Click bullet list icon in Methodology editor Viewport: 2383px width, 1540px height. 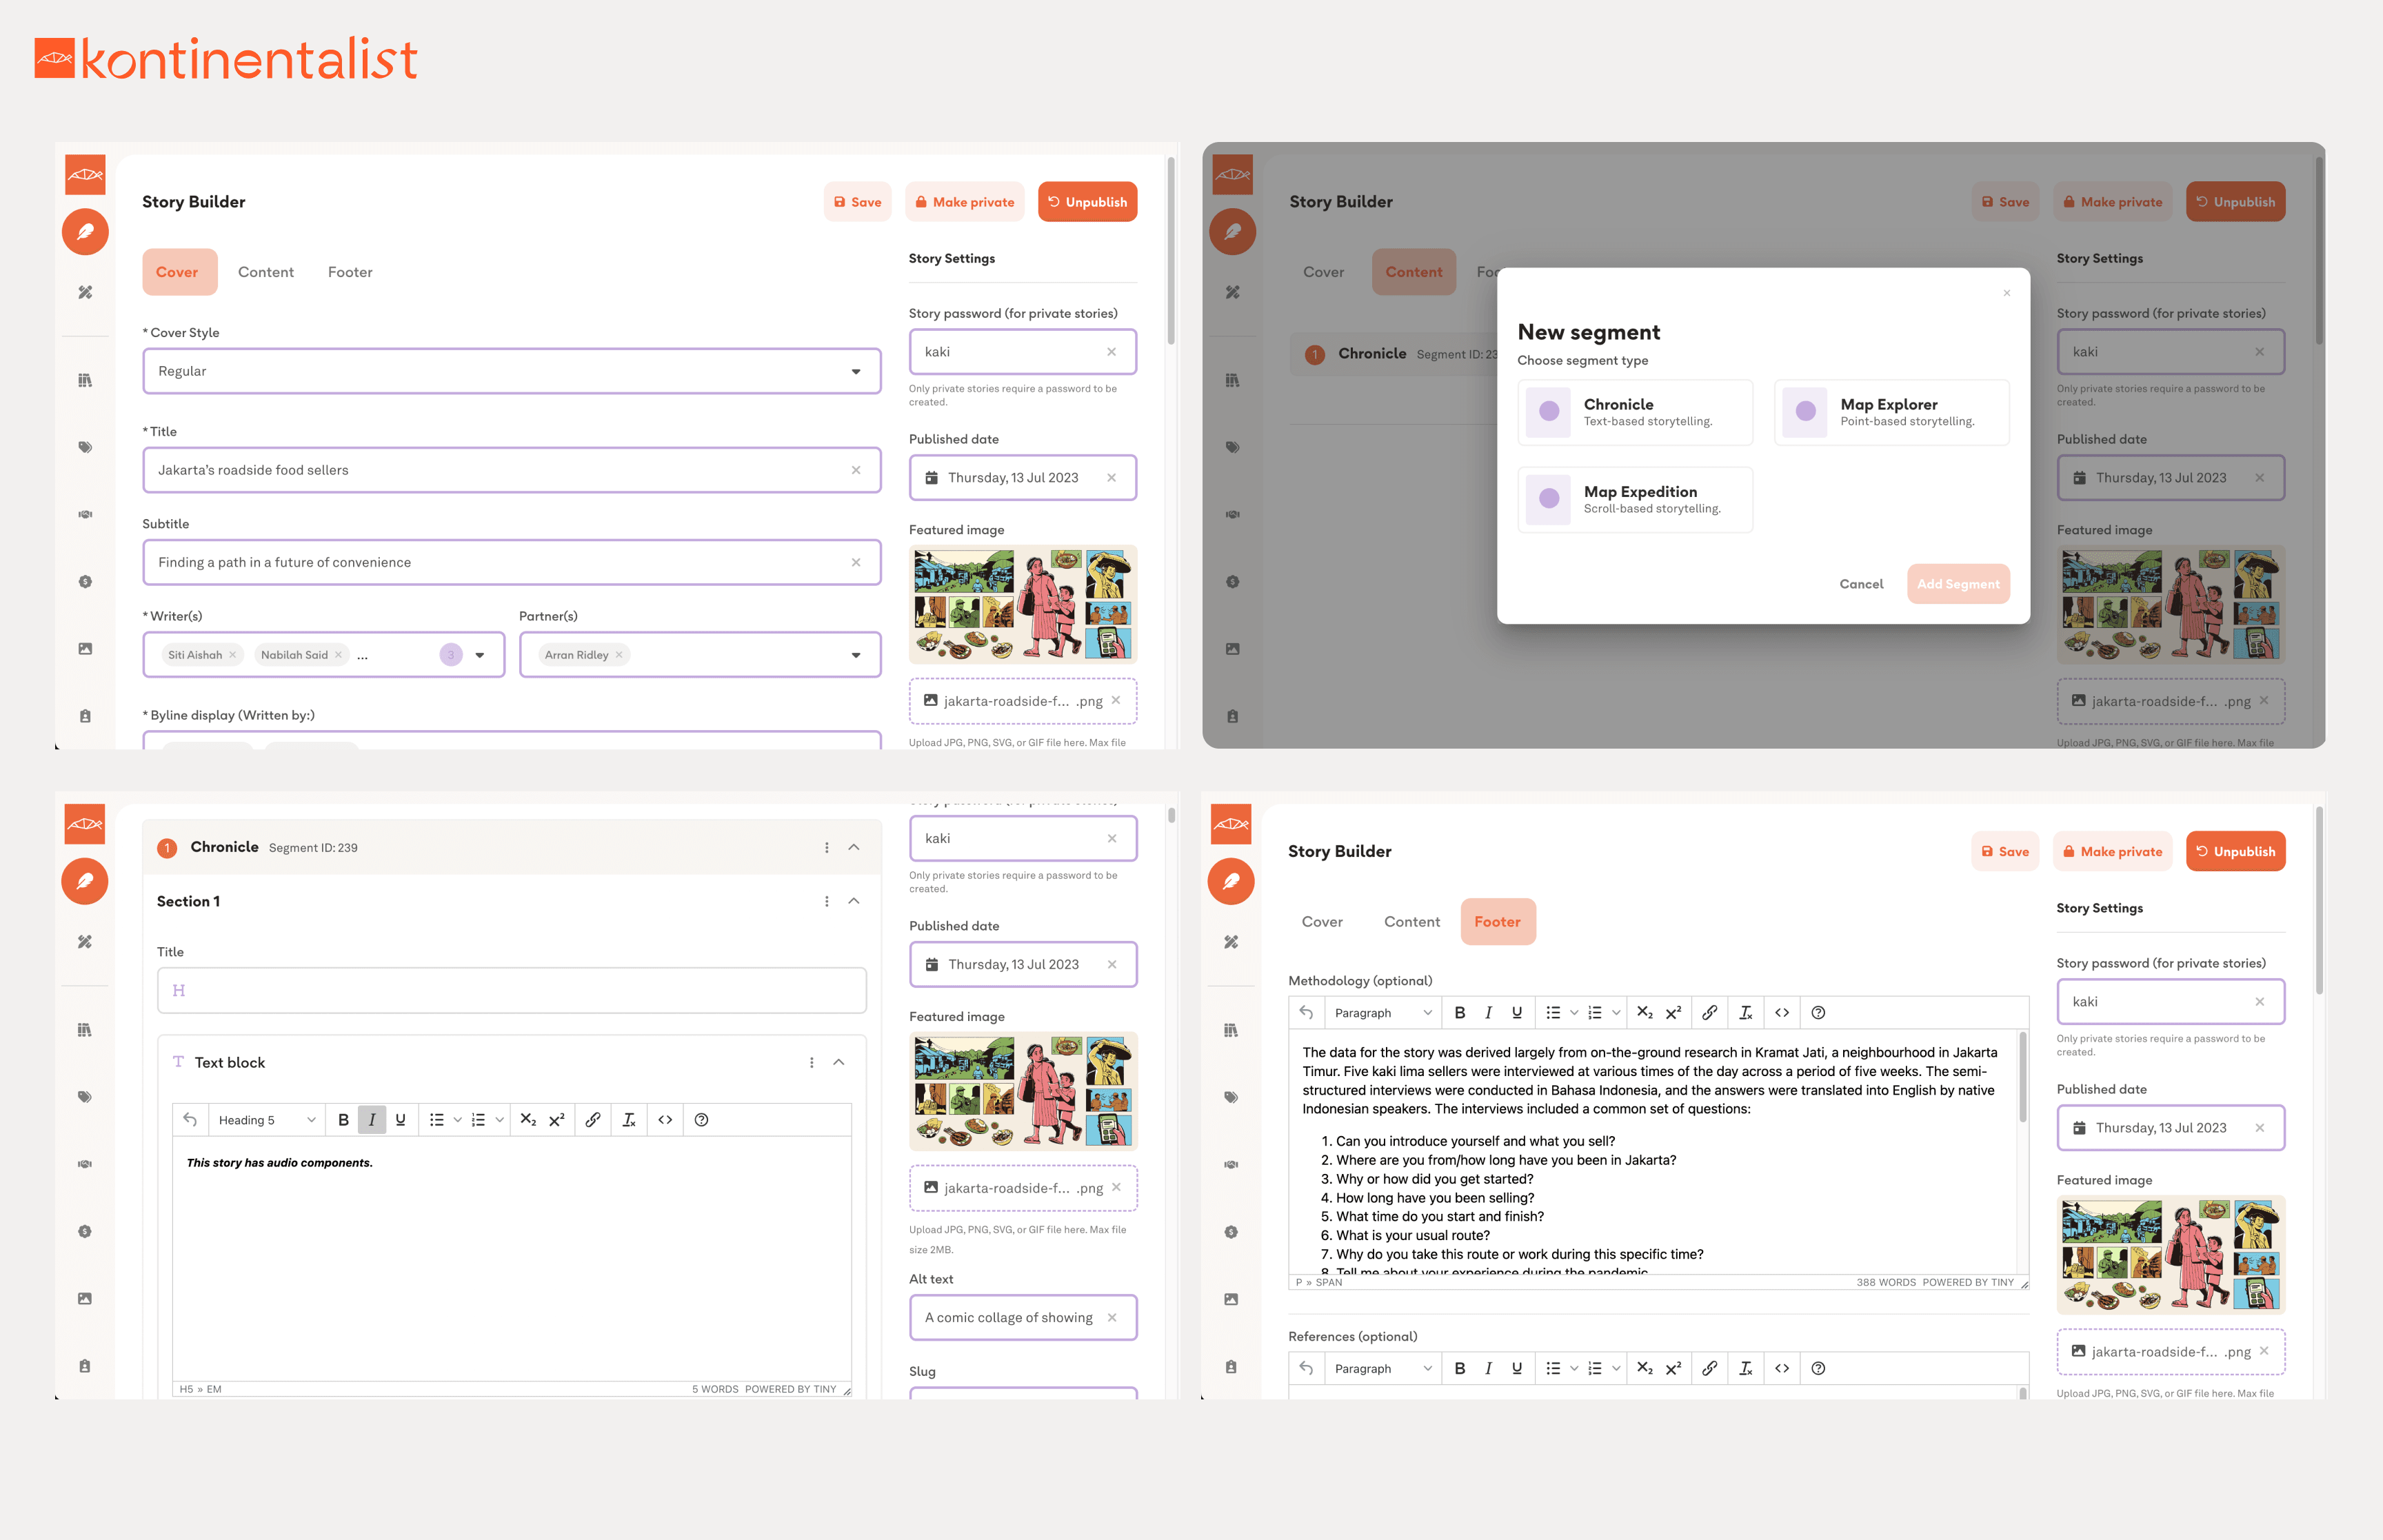tap(1553, 1013)
